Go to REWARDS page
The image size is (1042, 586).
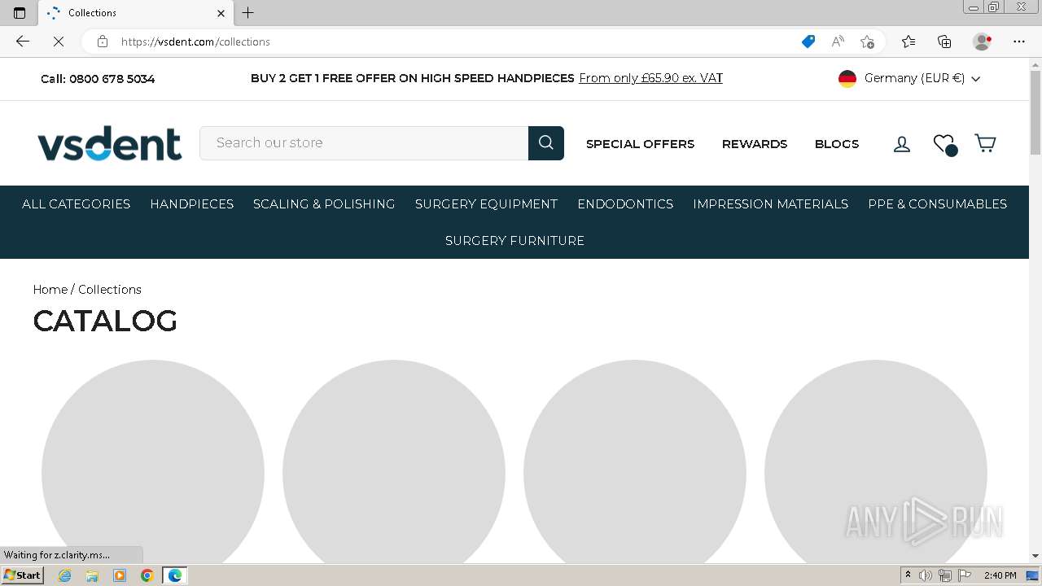[x=755, y=144]
